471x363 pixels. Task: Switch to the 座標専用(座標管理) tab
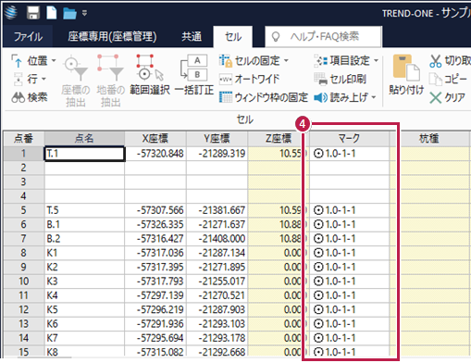(112, 37)
